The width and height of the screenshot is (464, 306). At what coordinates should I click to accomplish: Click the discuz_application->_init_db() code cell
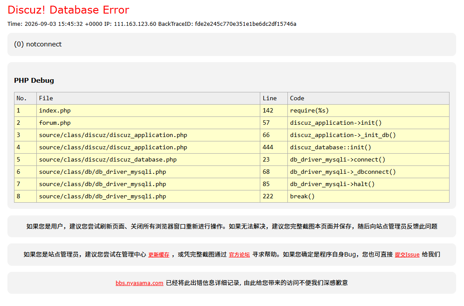pos(368,135)
